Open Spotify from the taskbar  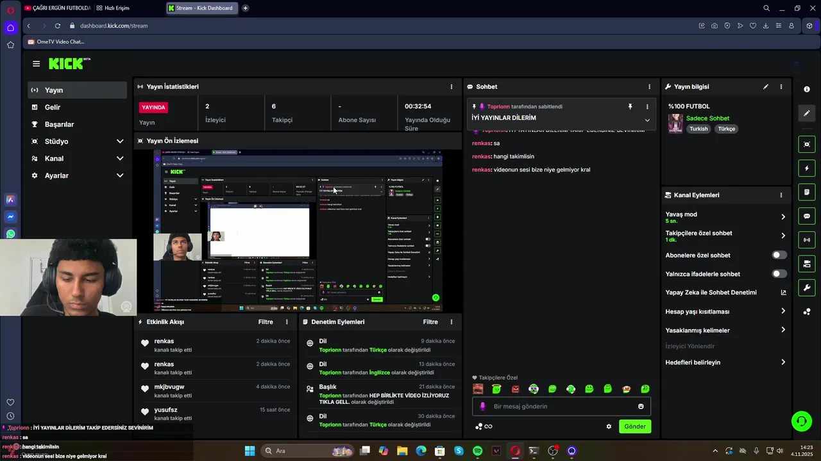(x=477, y=451)
